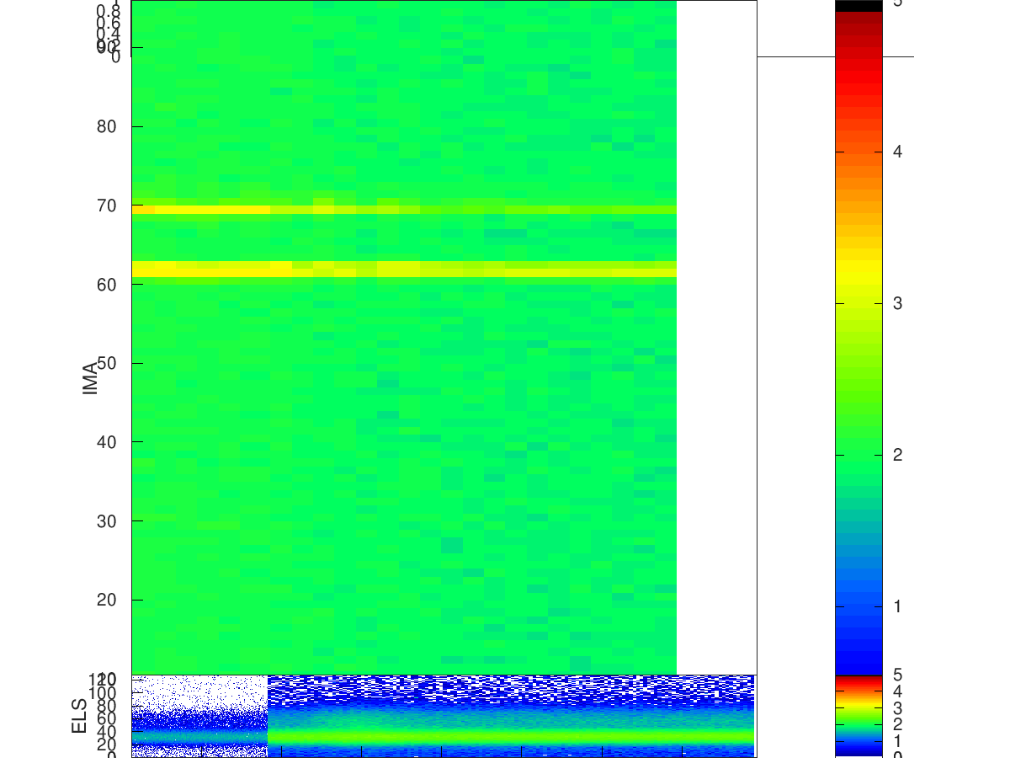Click the 70 tick label on IMA axis
Screen dimensions: 1010x758
pos(107,205)
